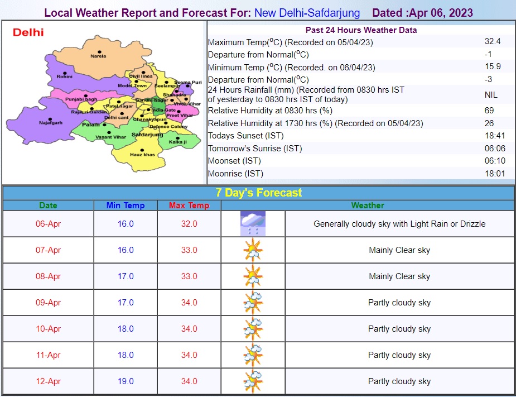Select the Max Temp column header
The height and width of the screenshot is (397, 516).
189,205
